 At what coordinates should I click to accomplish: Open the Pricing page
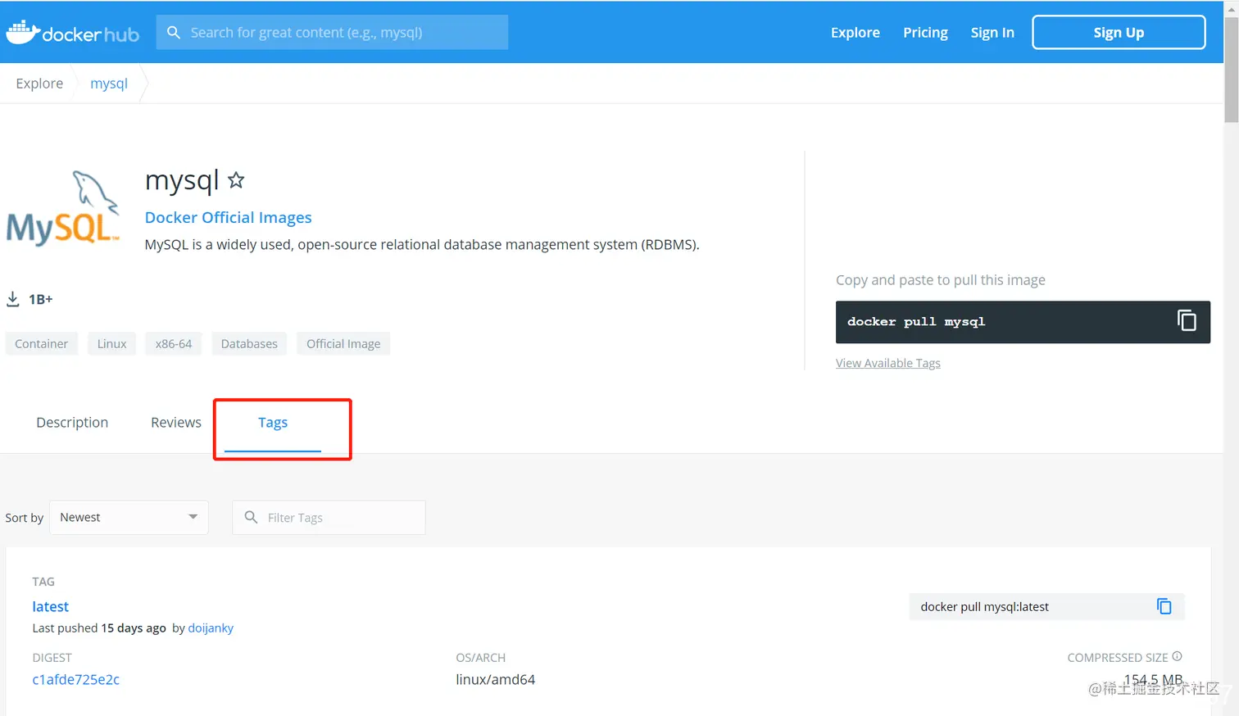tap(925, 33)
